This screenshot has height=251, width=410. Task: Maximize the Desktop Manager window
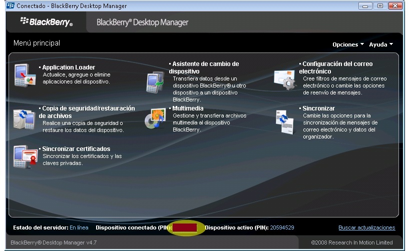380,5
